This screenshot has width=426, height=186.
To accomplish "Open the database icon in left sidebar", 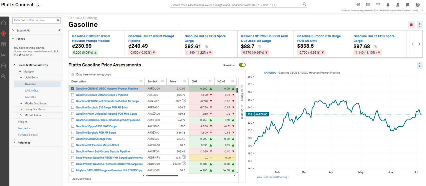I will tap(4, 66).
